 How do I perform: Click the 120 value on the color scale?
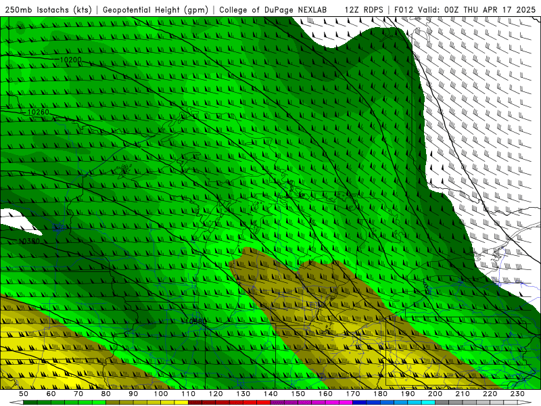(x=216, y=394)
